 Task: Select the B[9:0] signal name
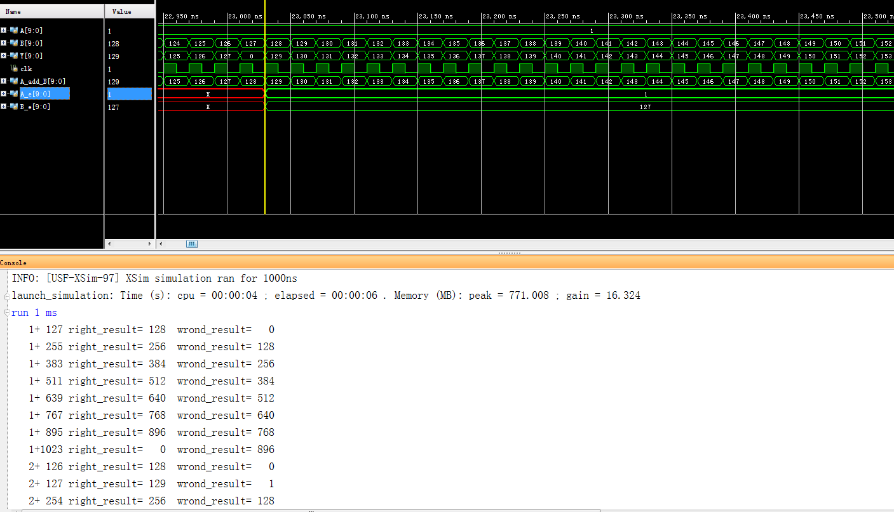point(31,43)
